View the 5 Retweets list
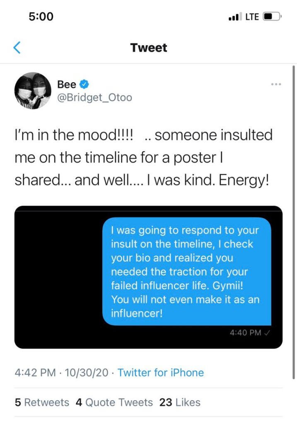297x425 pixels. (x=42, y=403)
